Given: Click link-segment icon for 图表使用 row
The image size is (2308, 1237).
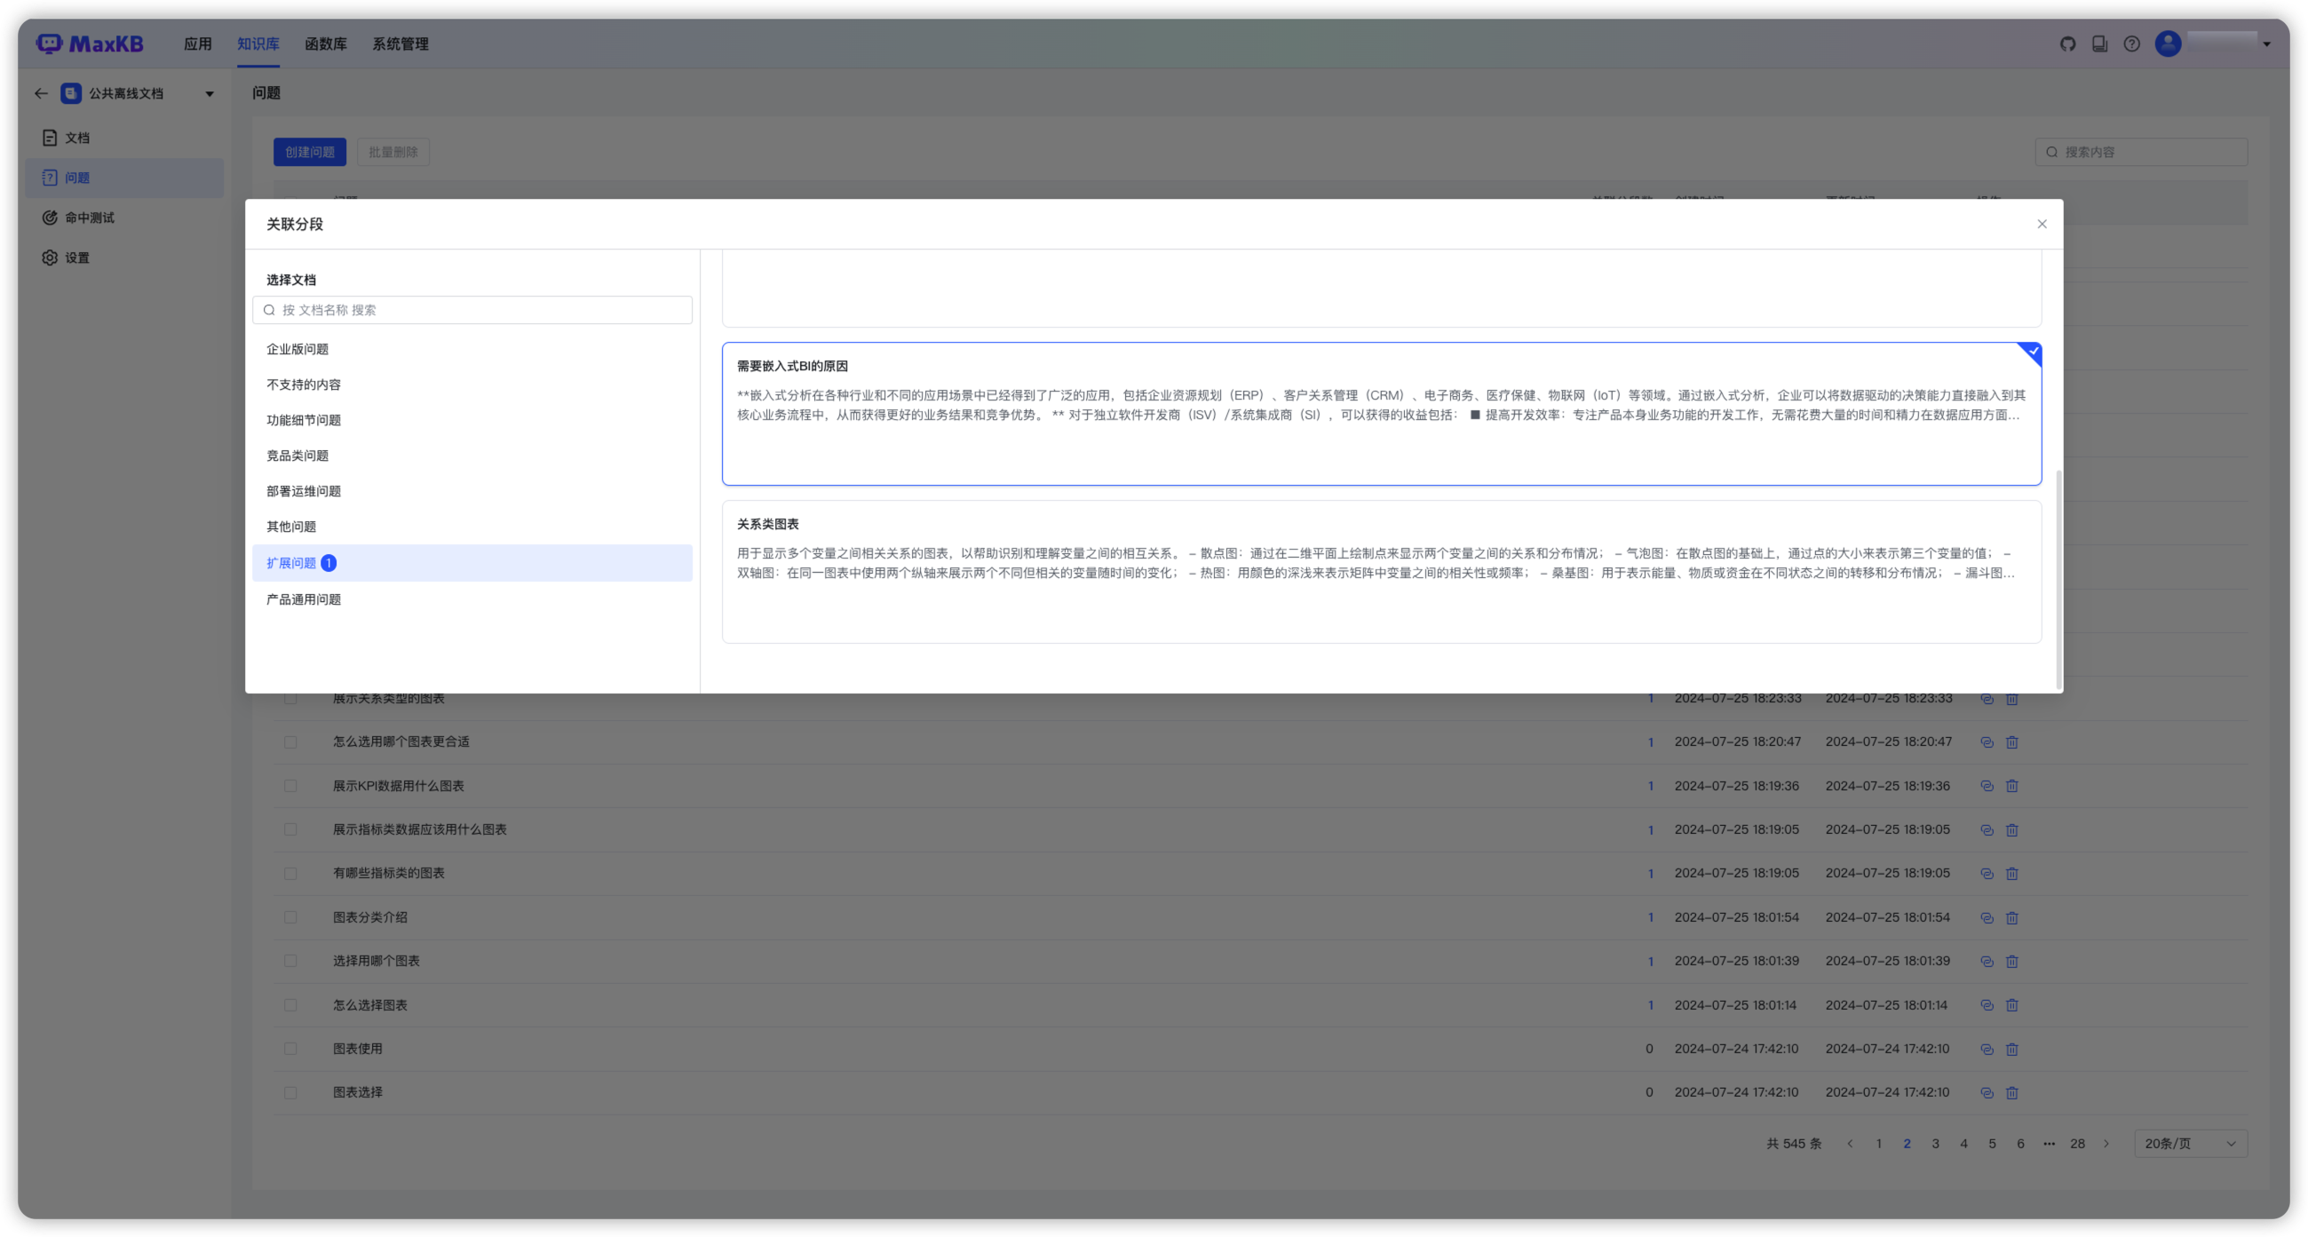Looking at the screenshot, I should pyautogui.click(x=1987, y=1049).
